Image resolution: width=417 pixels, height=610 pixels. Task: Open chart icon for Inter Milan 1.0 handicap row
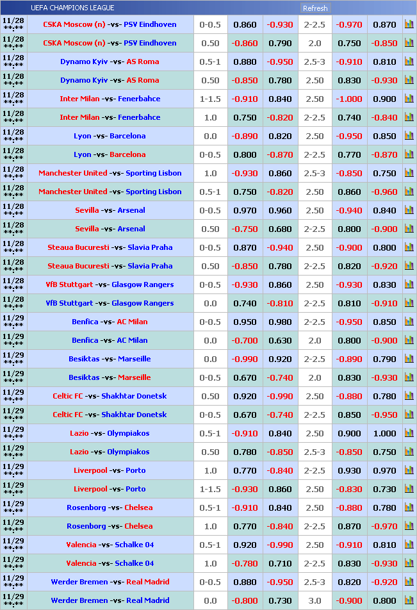pyautogui.click(x=409, y=117)
